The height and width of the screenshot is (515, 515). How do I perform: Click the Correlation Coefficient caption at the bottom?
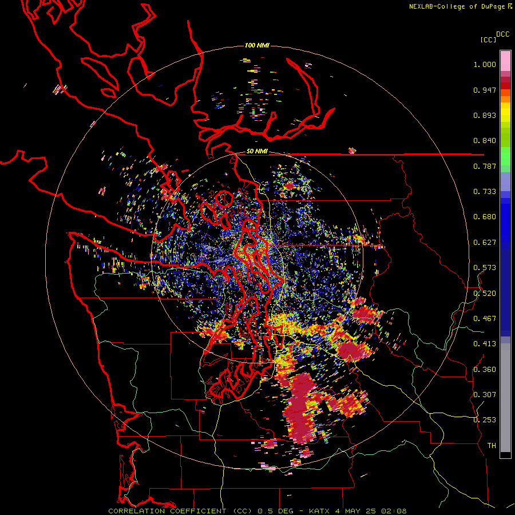point(257,511)
